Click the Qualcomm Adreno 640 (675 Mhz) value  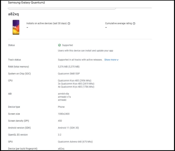tap(75, 142)
